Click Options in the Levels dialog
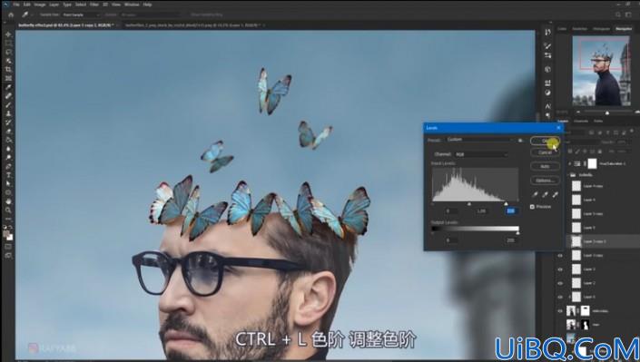Viewport: 640px width, 362px height. pyautogui.click(x=545, y=180)
